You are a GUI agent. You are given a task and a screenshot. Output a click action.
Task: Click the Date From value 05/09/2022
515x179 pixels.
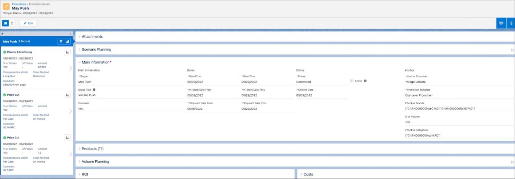pyautogui.click(x=195, y=82)
